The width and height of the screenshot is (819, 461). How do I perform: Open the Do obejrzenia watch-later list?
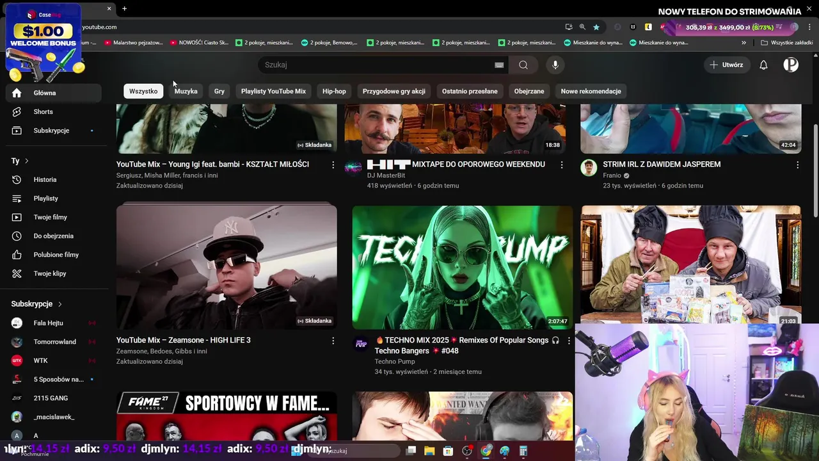pos(54,236)
